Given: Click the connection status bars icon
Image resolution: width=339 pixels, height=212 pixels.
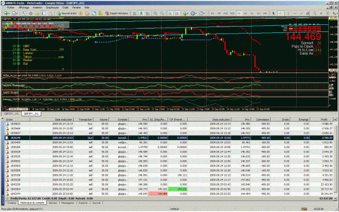Looking at the screenshot, I should [x=304, y=209].
